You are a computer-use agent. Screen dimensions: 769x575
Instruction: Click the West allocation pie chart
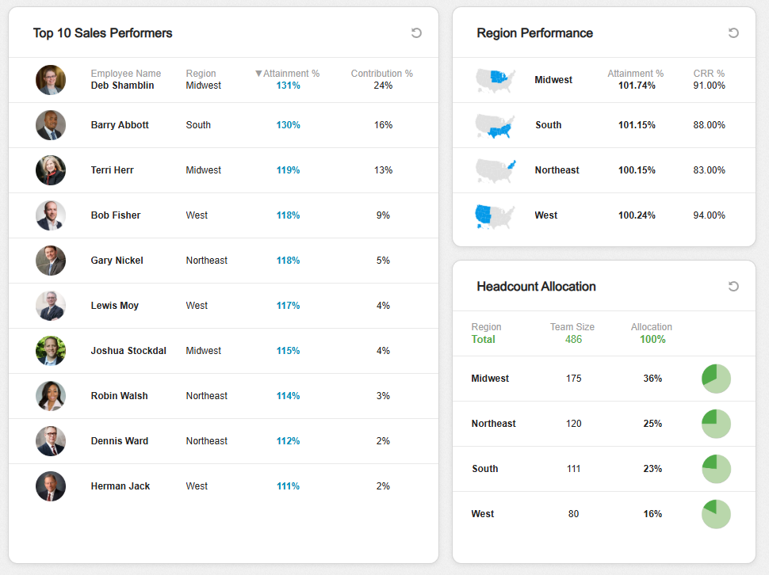click(x=716, y=514)
